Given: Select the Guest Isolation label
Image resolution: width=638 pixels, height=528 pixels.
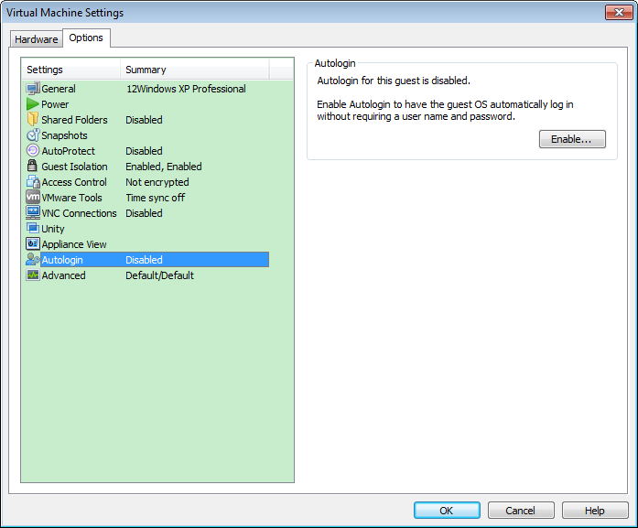Looking at the screenshot, I should pyautogui.click(x=74, y=167).
